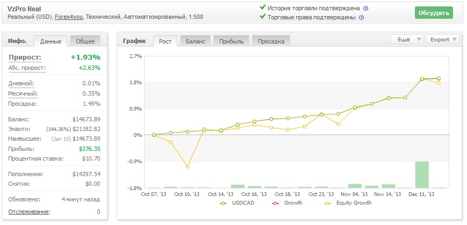Open the Просадка chart tab
Image resolution: width=467 pixels, height=225 pixels.
click(271, 41)
